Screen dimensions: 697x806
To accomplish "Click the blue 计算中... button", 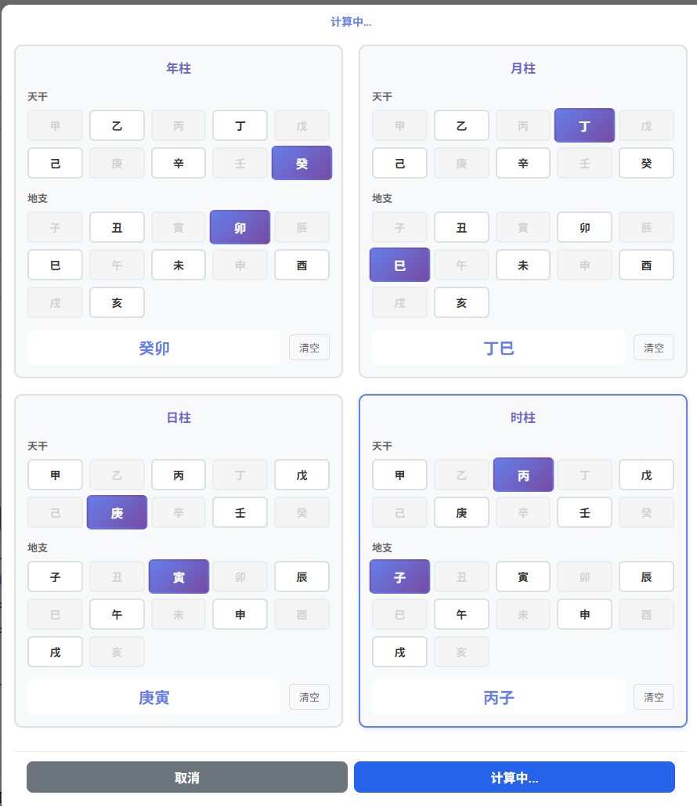I will (x=514, y=777).
